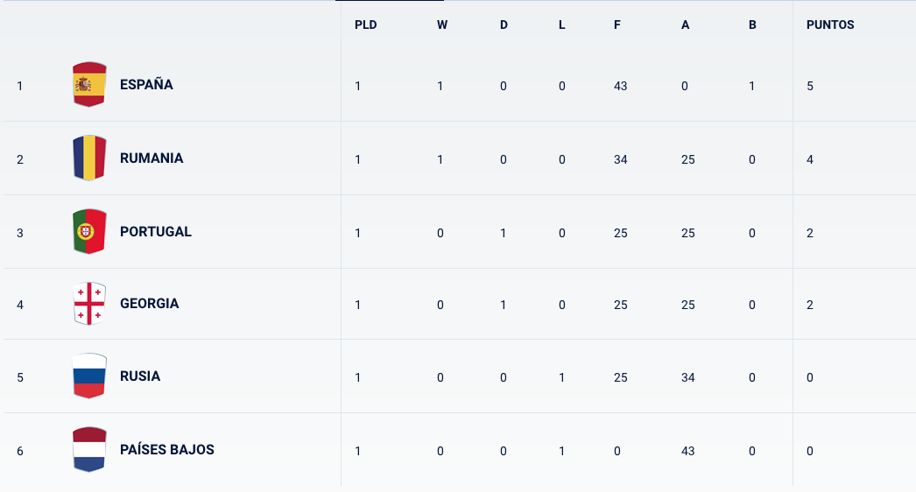Open the RUSIA team name
The width and height of the screenshot is (916, 492).
coord(139,376)
